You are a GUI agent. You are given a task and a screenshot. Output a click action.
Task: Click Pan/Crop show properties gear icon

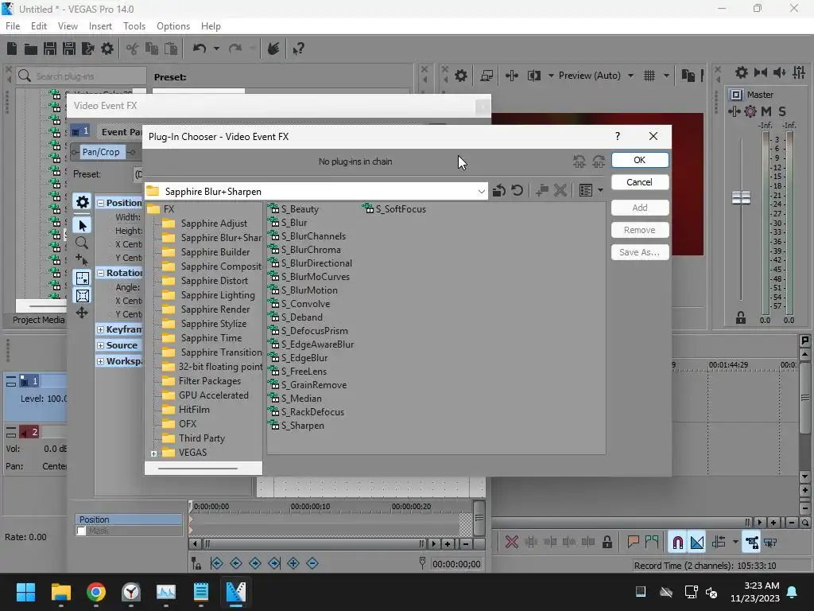[82, 202]
